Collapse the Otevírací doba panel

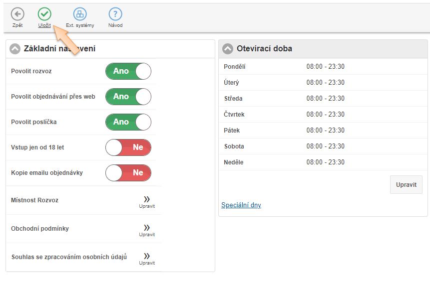click(x=228, y=49)
